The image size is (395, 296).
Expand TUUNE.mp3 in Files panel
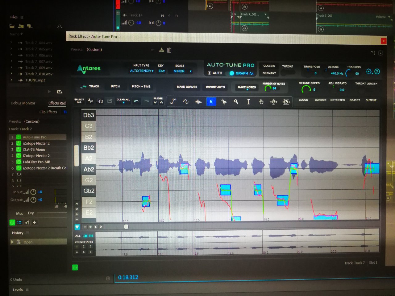pos(11,80)
